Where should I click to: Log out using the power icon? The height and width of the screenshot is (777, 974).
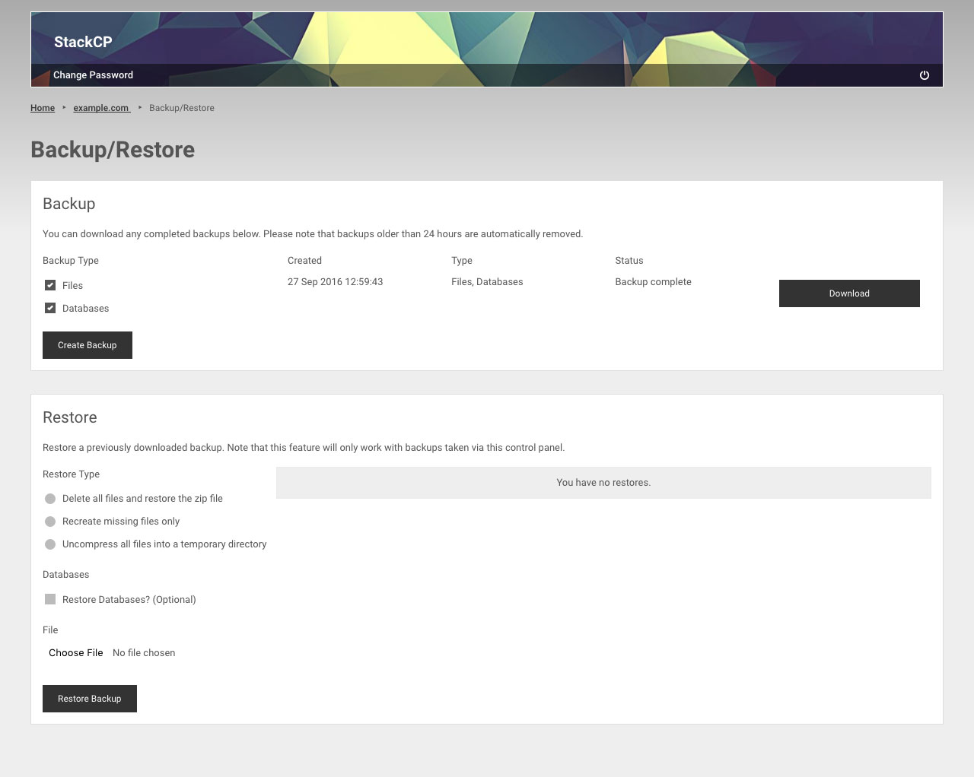[924, 75]
